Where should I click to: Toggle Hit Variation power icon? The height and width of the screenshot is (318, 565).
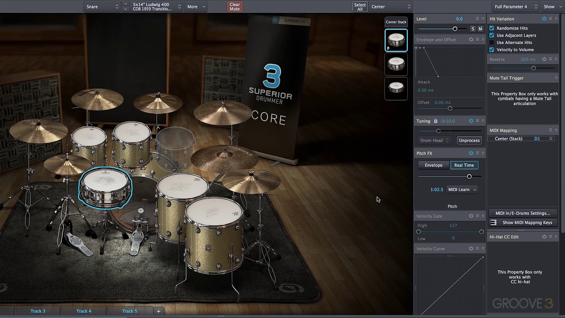[544, 19]
